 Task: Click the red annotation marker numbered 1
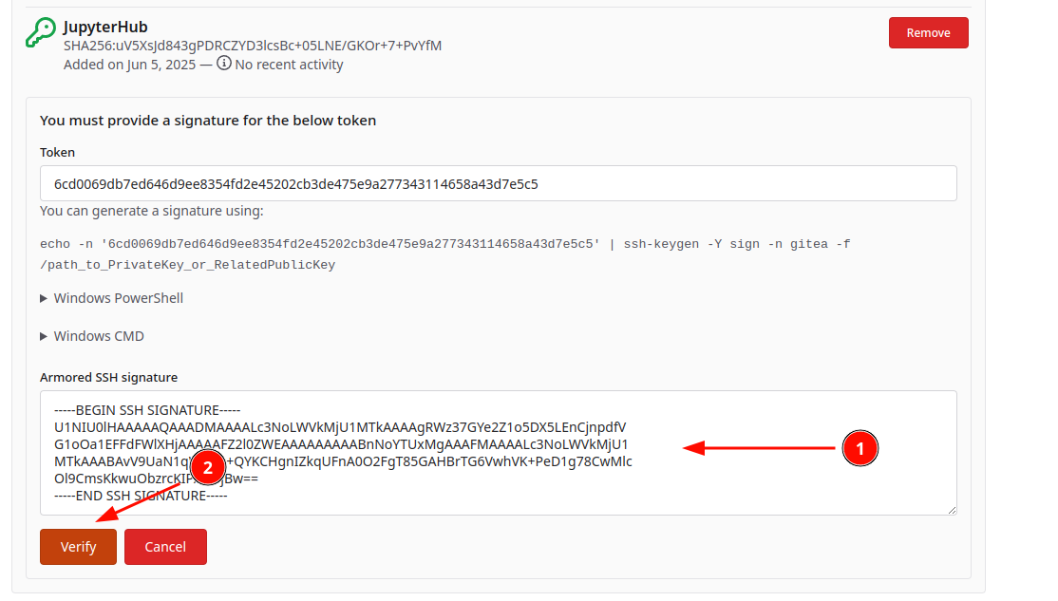(860, 448)
